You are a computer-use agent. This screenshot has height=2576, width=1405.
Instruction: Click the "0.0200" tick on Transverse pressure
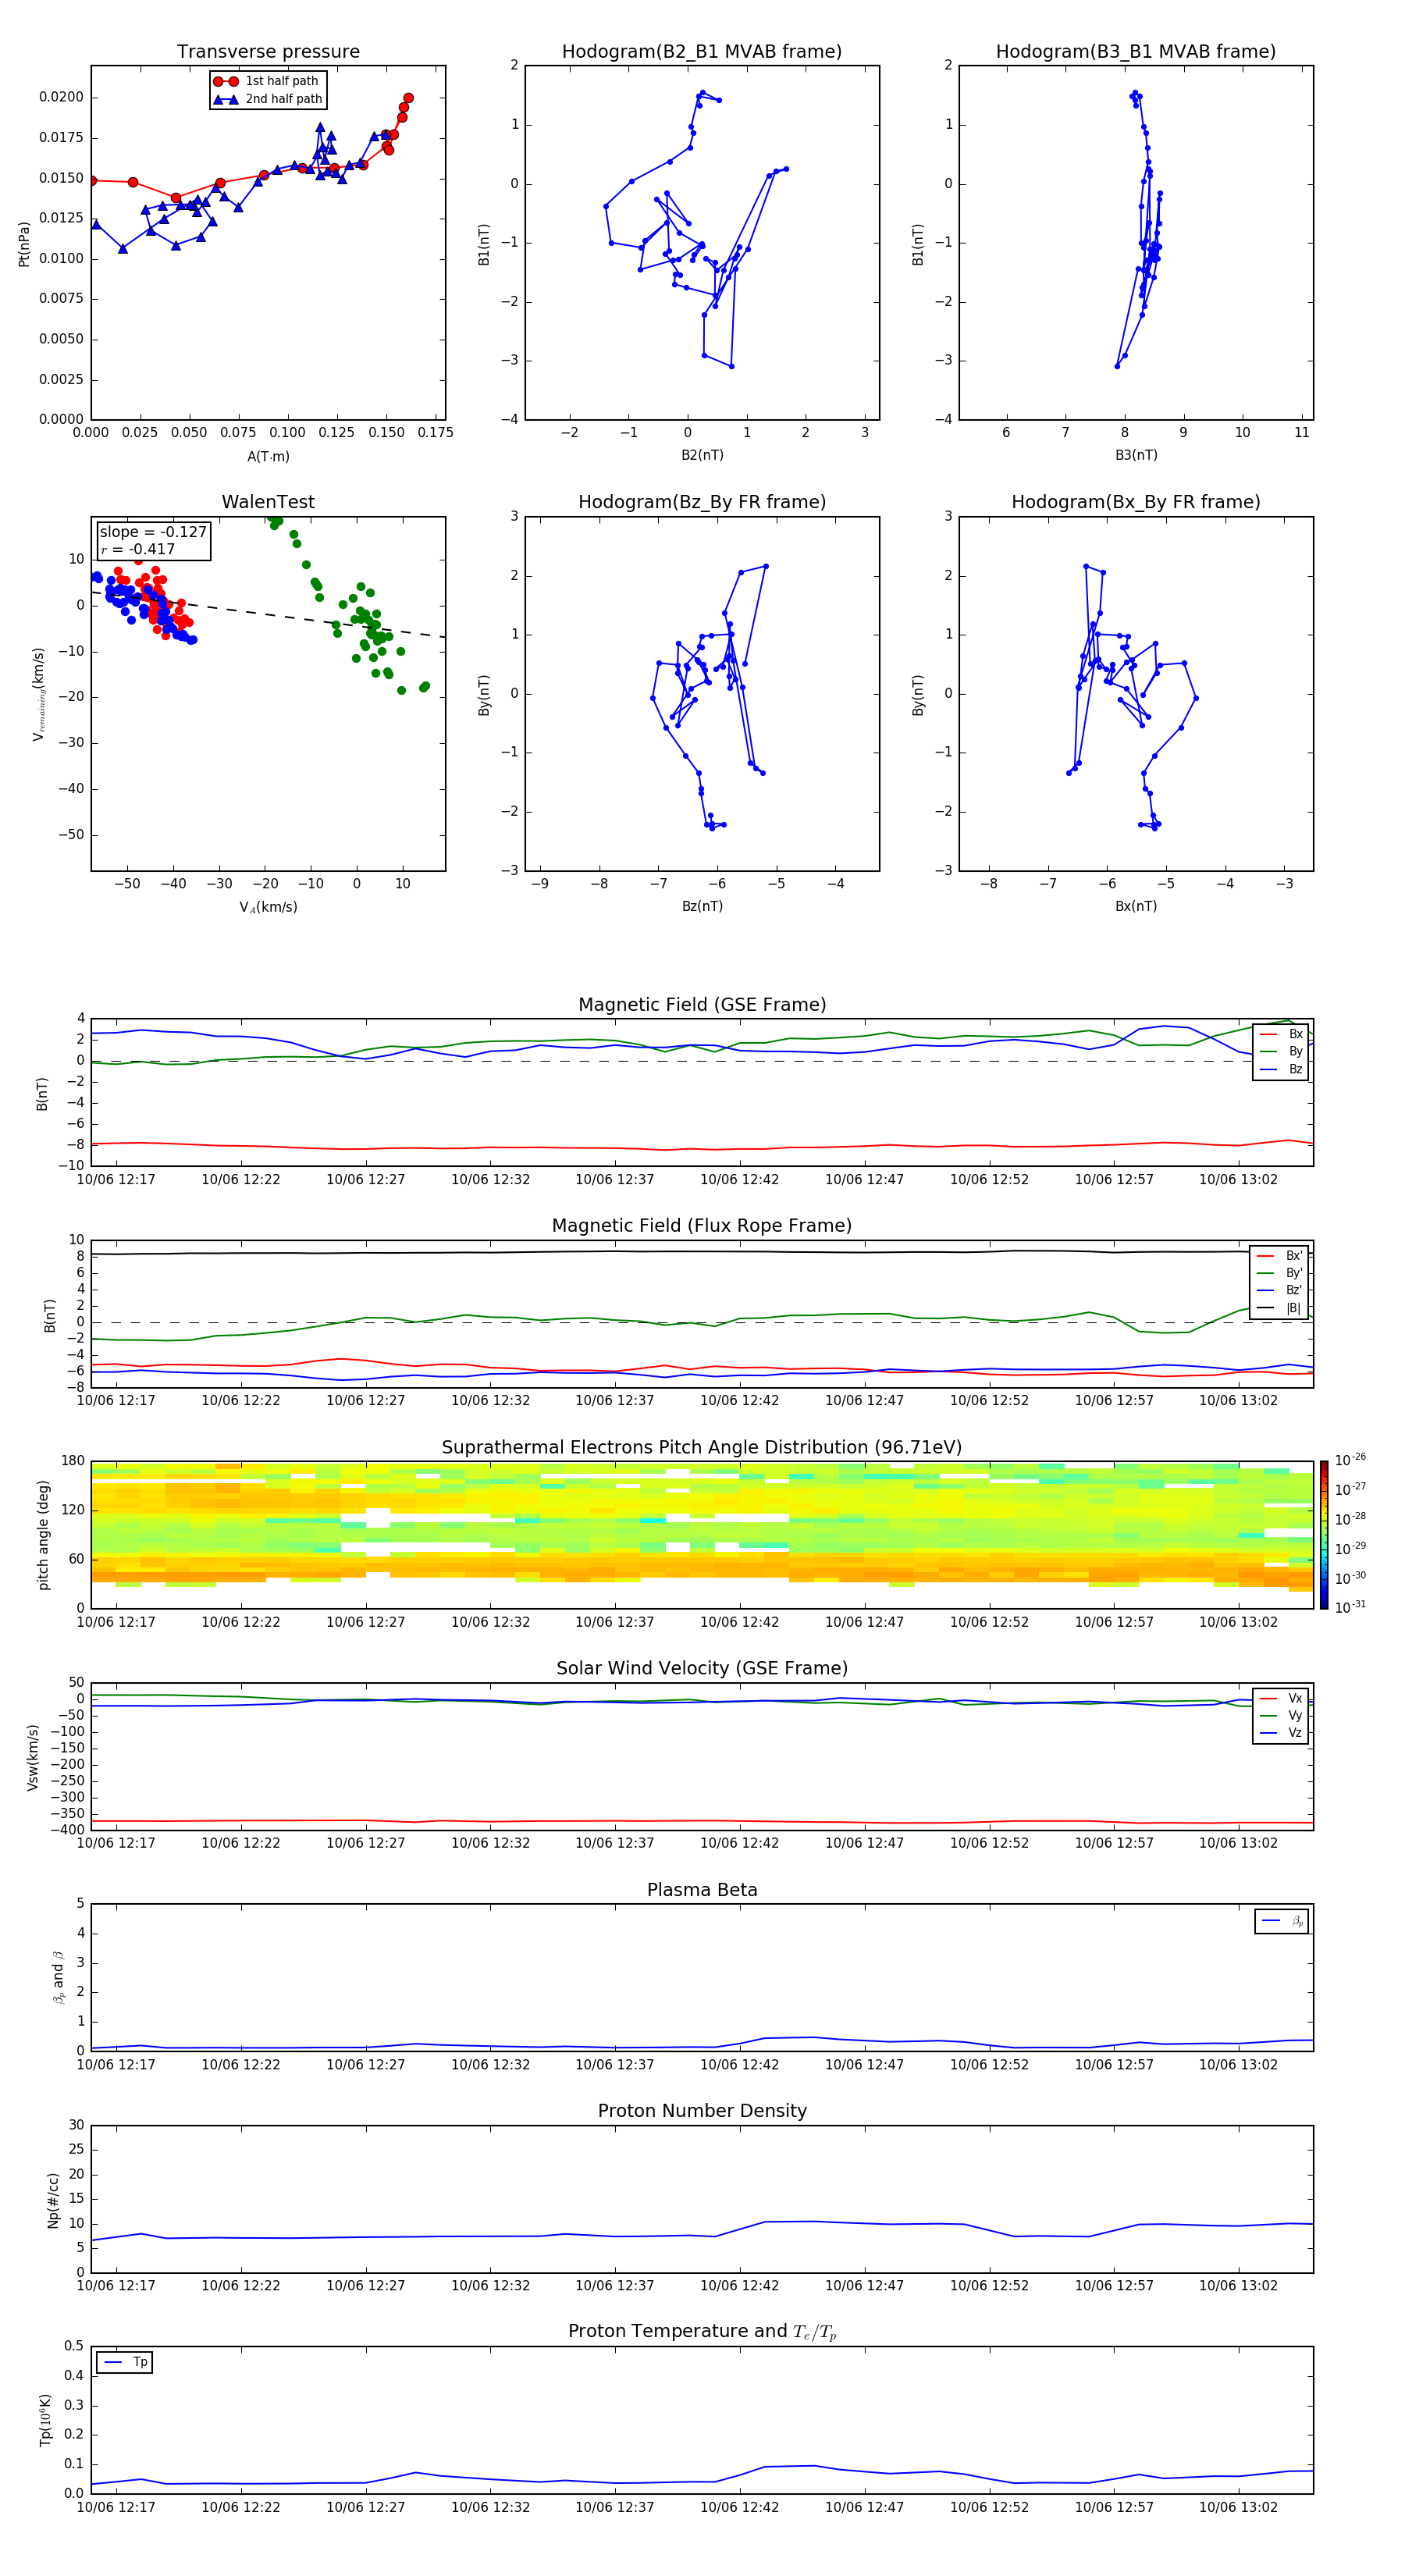click(61, 97)
